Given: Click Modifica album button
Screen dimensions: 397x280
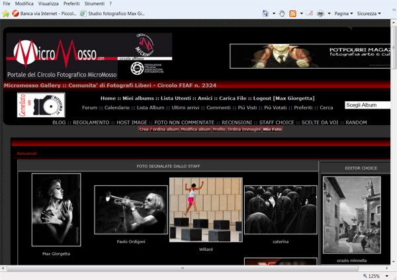Looking at the screenshot, I should pos(196,129).
